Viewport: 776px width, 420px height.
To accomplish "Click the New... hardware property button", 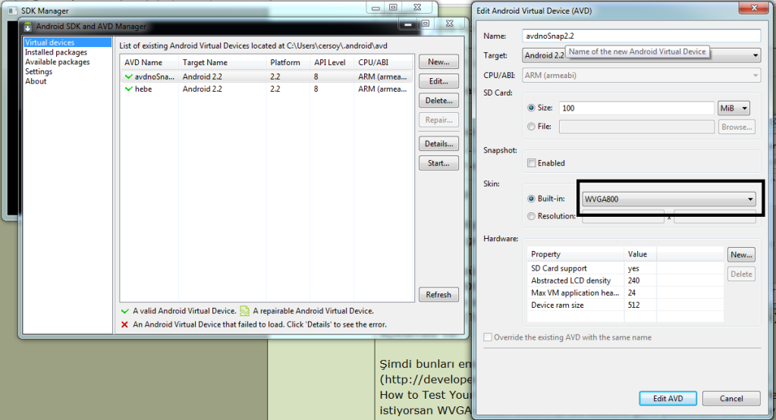I will point(741,255).
